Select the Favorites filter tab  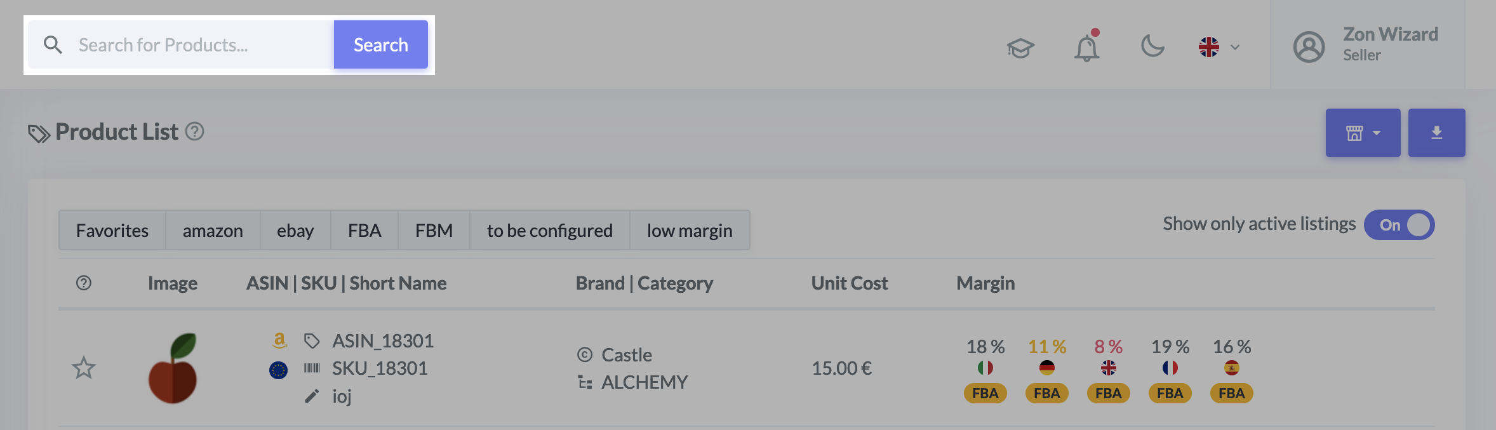click(112, 231)
